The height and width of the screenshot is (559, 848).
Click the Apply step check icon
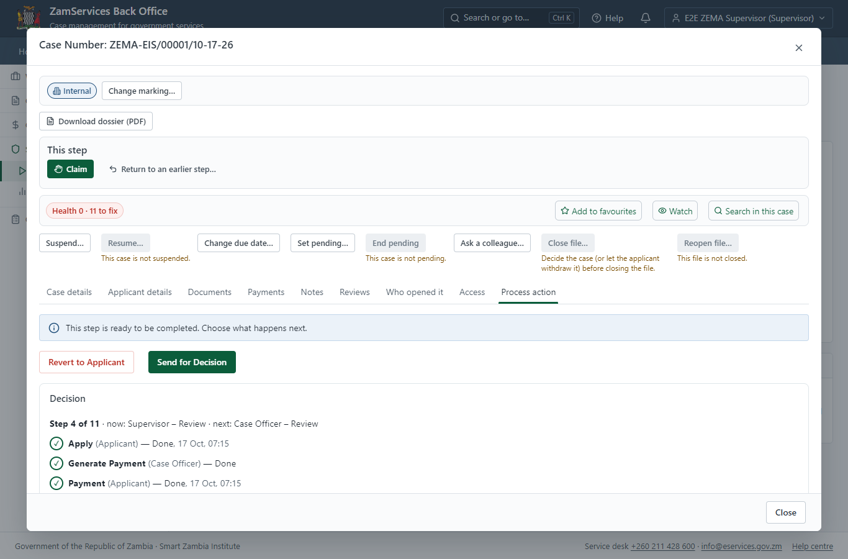click(56, 443)
